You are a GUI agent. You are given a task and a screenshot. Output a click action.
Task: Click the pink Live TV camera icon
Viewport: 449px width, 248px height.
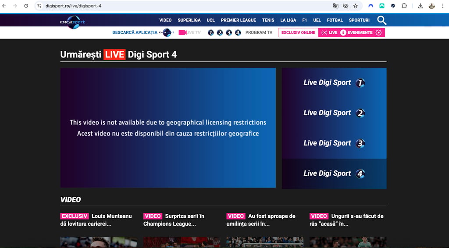(x=183, y=32)
